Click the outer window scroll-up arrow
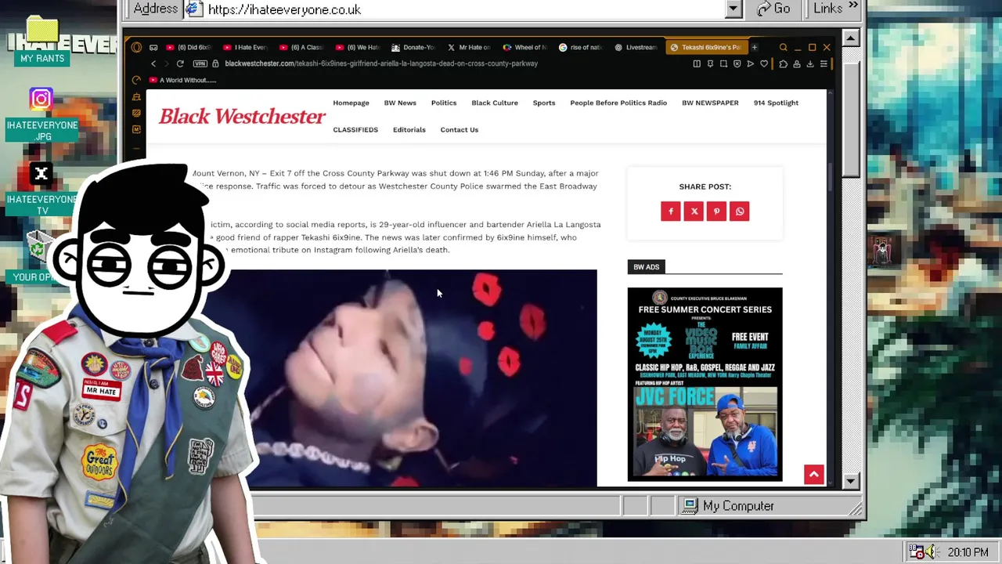Viewport: 1002px width, 564px height. tap(852, 38)
